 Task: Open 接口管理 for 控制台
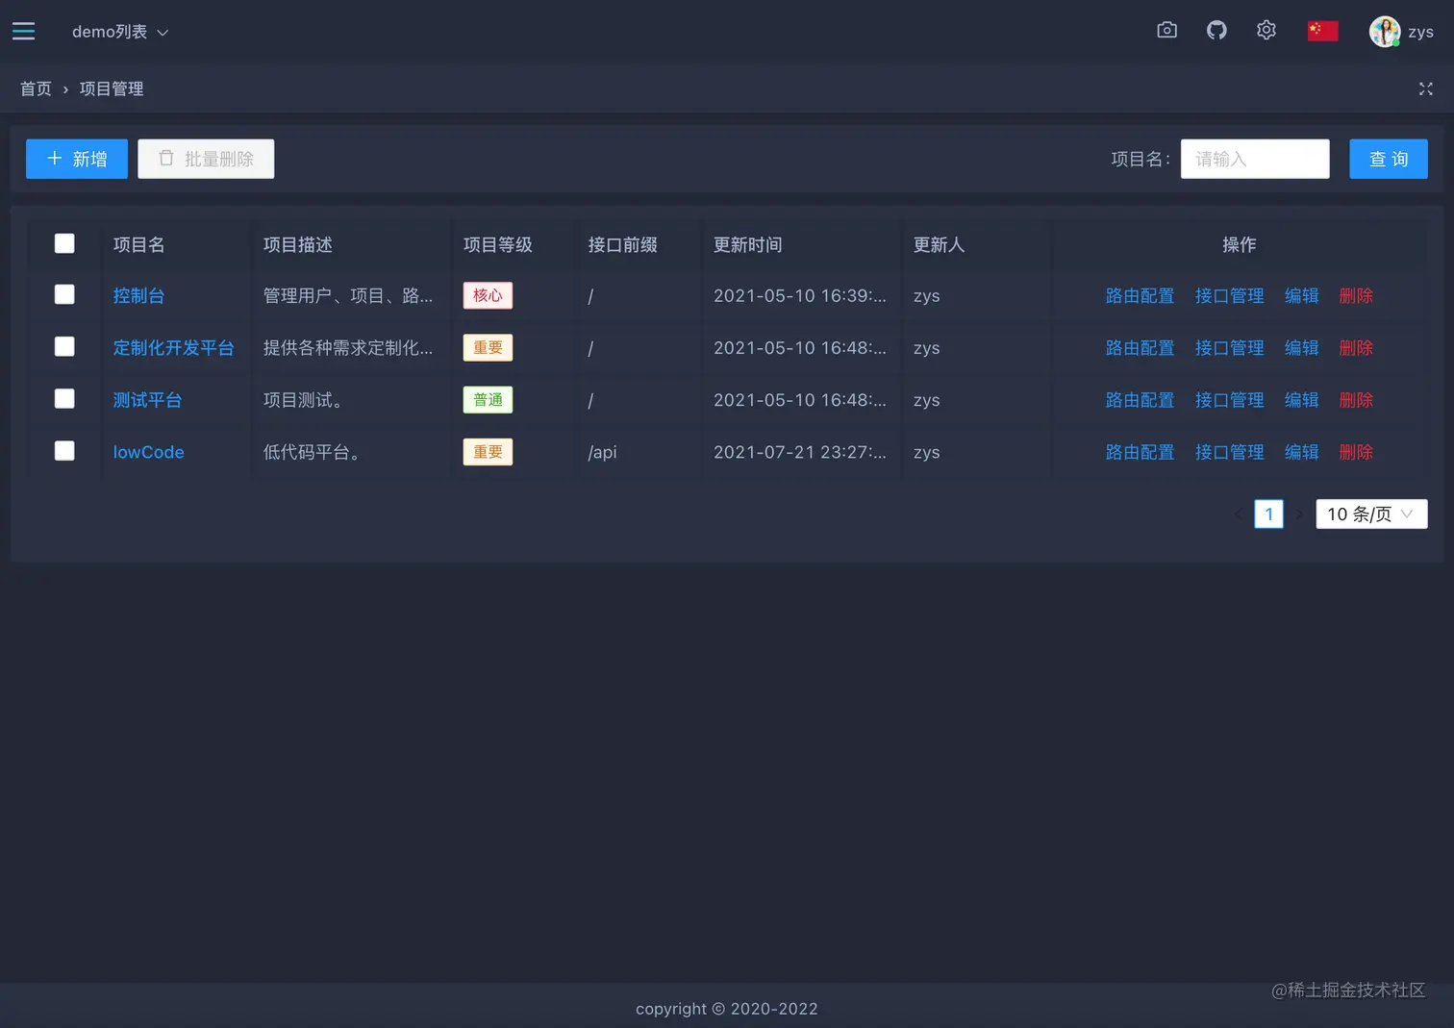(x=1230, y=296)
